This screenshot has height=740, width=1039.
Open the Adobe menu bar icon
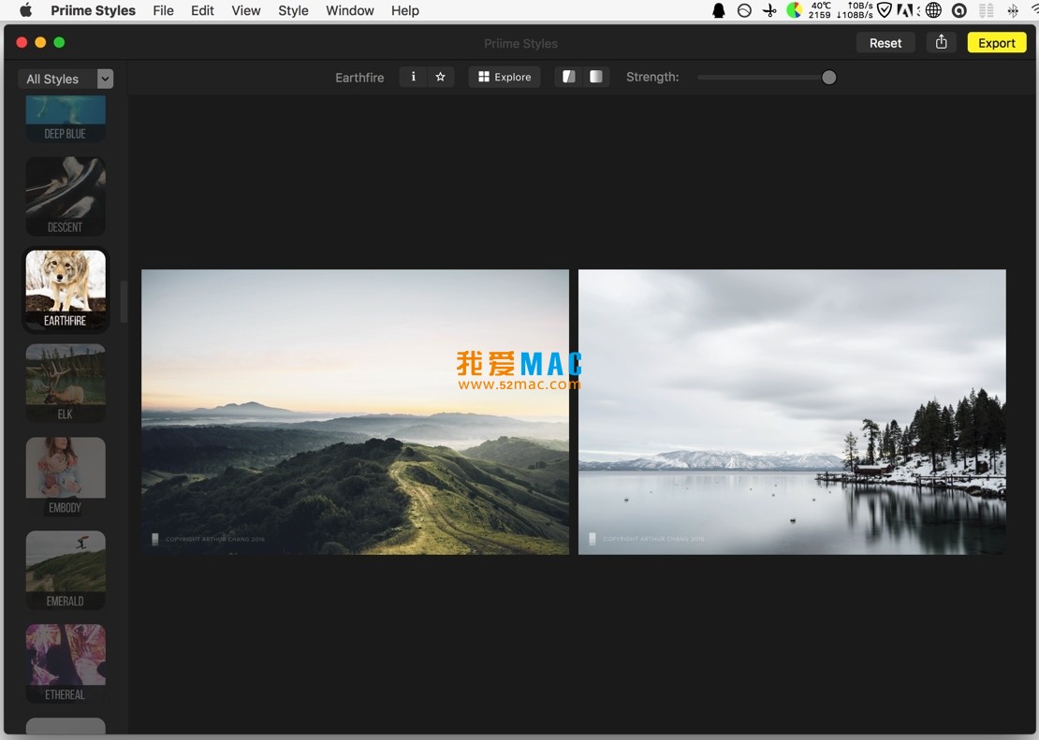click(x=905, y=10)
